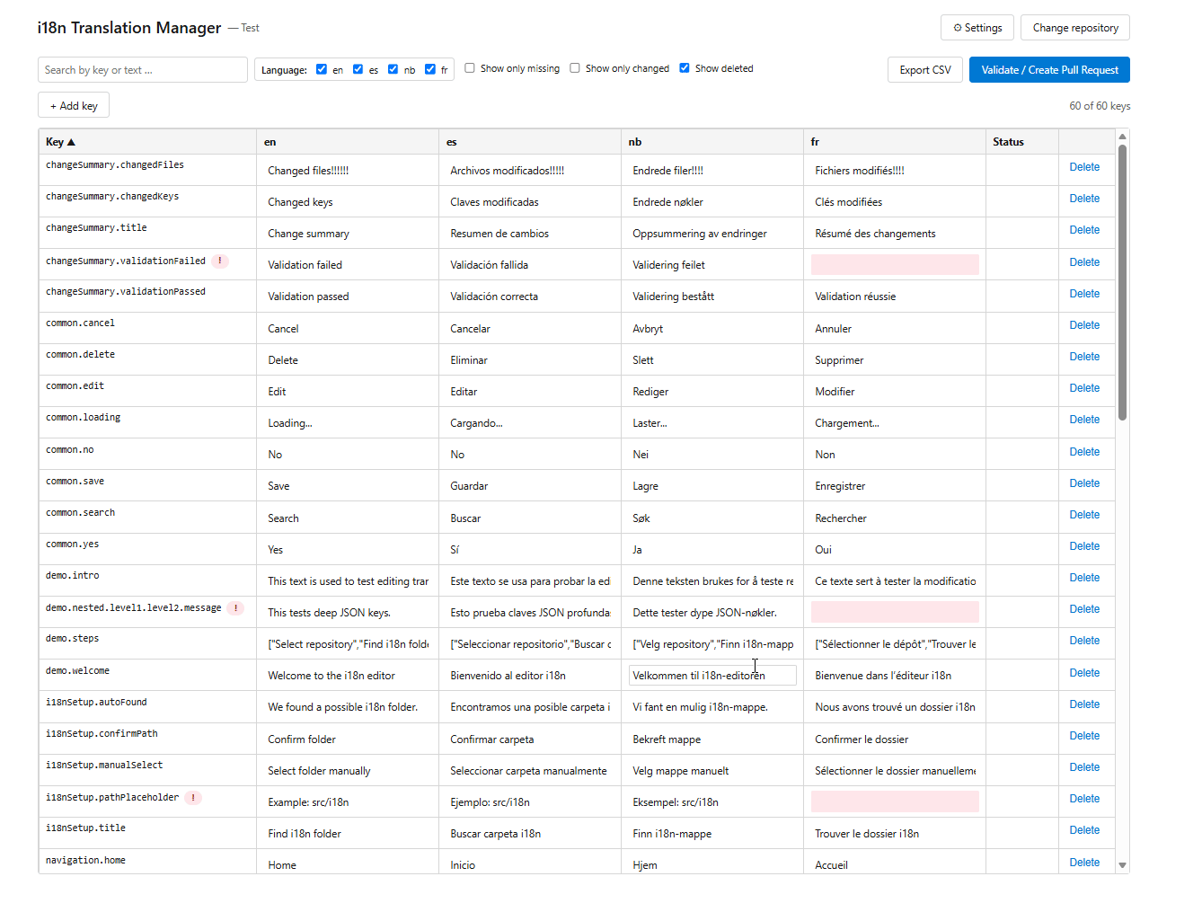1202x912 pixels.
Task: Click the demo.steps key name
Action: tap(72, 638)
